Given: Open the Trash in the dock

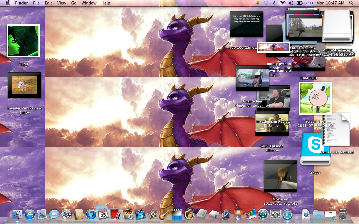Looking at the screenshot, I should click(343, 215).
